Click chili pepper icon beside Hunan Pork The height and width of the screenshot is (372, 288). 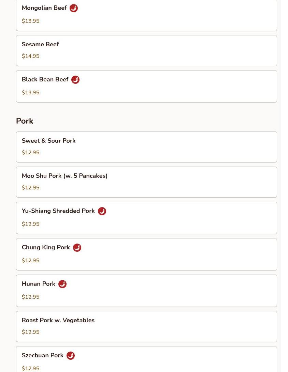(x=62, y=284)
